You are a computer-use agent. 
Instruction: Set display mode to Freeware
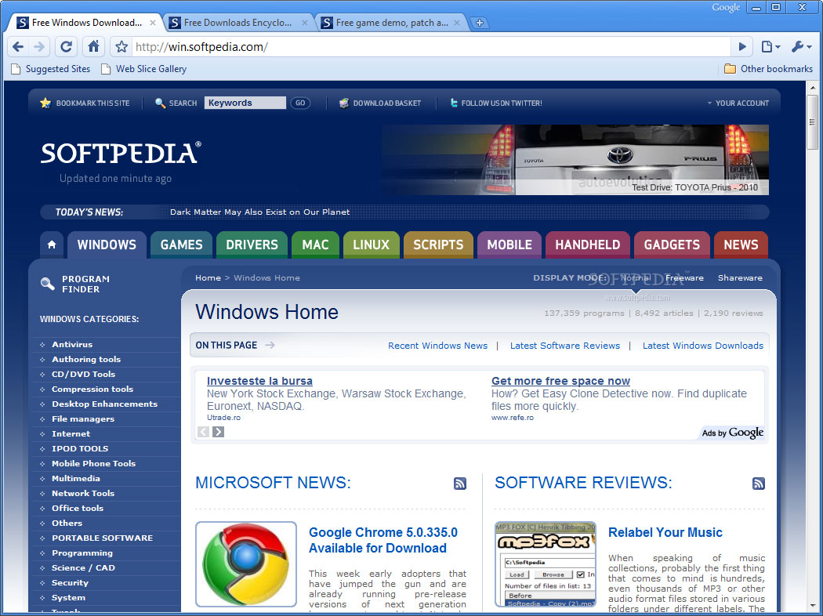click(684, 277)
